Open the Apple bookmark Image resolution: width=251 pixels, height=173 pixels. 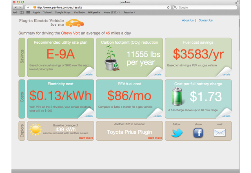[x=36, y=12]
